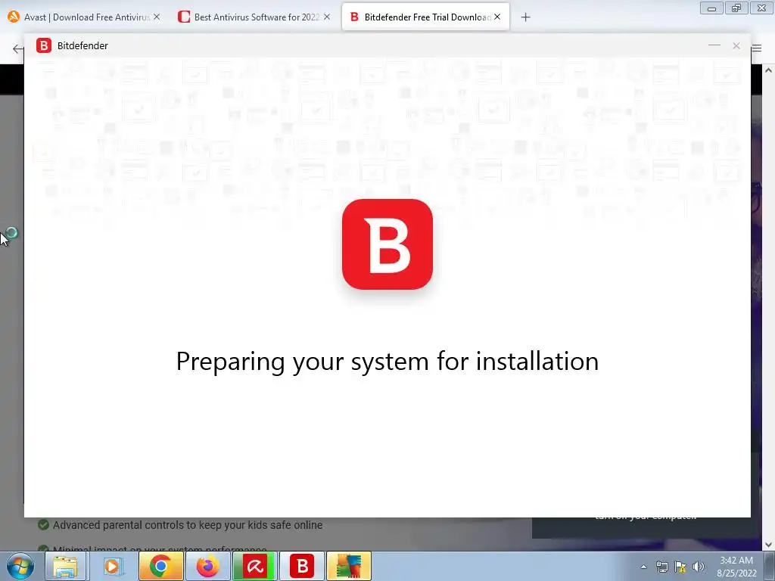Click the large Bitdefender B logo
The image size is (775, 581).
(x=387, y=244)
